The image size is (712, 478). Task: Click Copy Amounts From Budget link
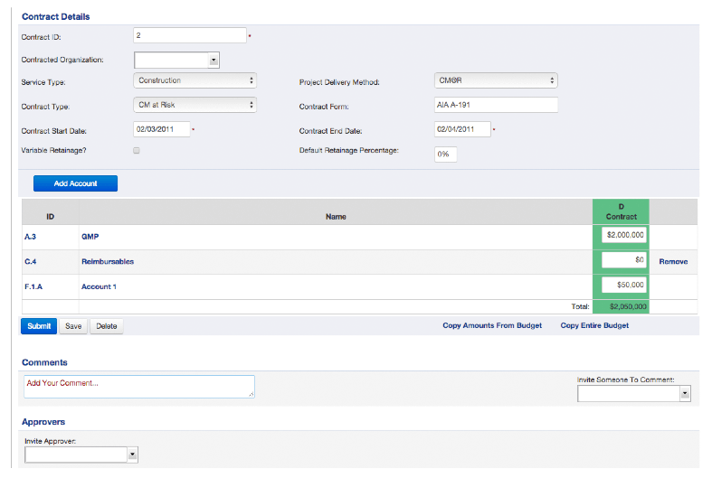(x=492, y=325)
